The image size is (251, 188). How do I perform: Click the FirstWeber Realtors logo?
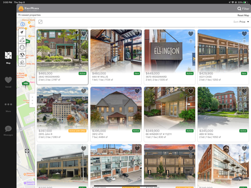[29, 9]
